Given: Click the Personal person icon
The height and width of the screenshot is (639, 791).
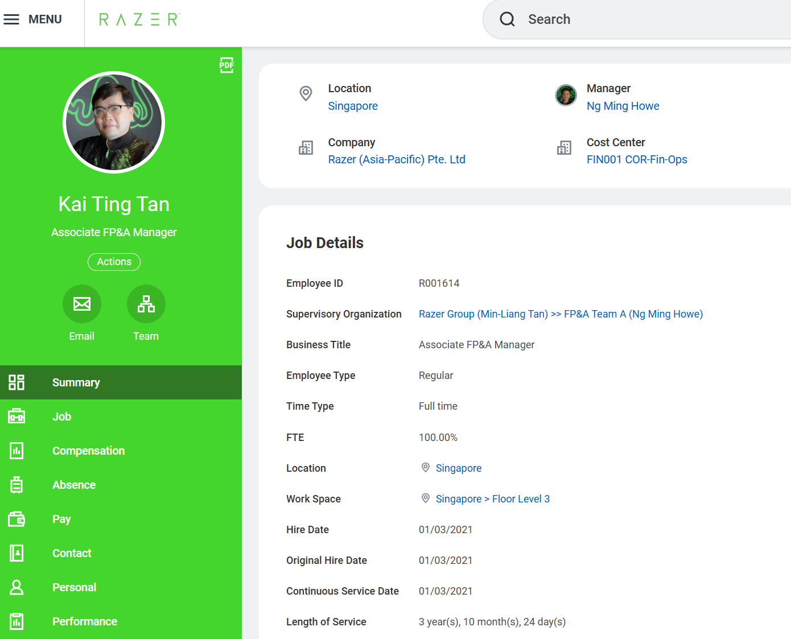Looking at the screenshot, I should pos(17,587).
